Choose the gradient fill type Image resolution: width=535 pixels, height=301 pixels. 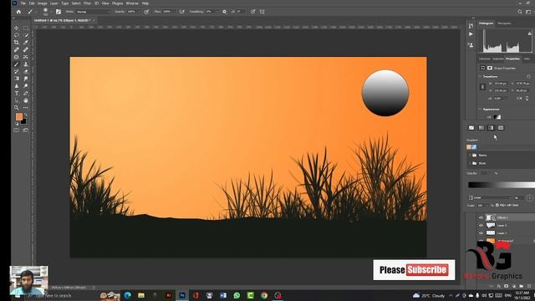point(491,128)
